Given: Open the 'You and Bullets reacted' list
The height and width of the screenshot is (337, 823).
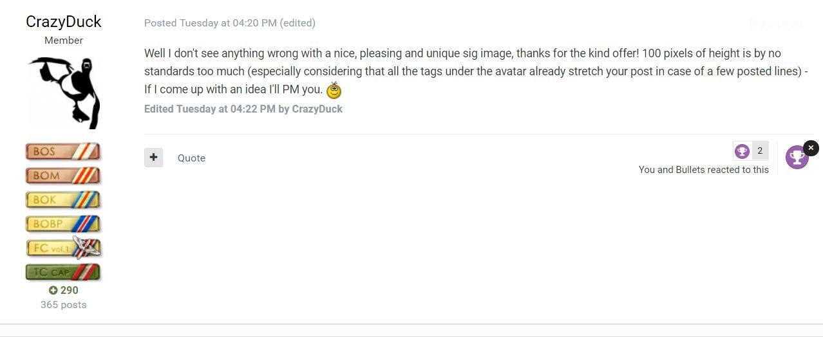Looking at the screenshot, I should coord(703,170).
